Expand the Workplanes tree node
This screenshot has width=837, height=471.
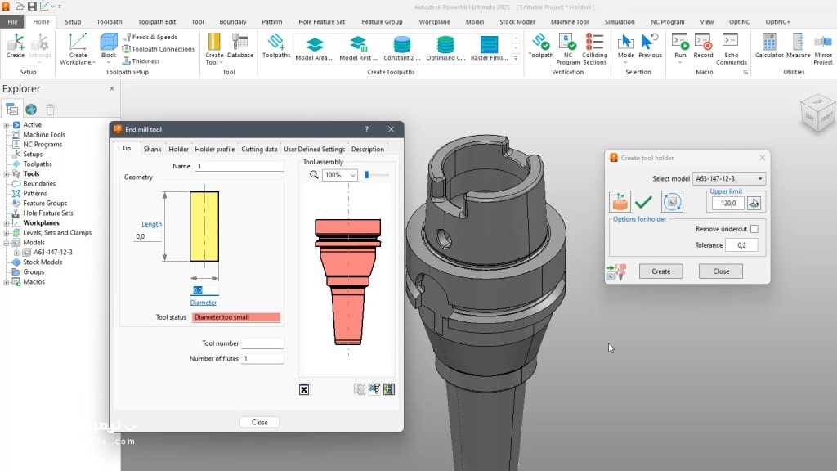7,223
